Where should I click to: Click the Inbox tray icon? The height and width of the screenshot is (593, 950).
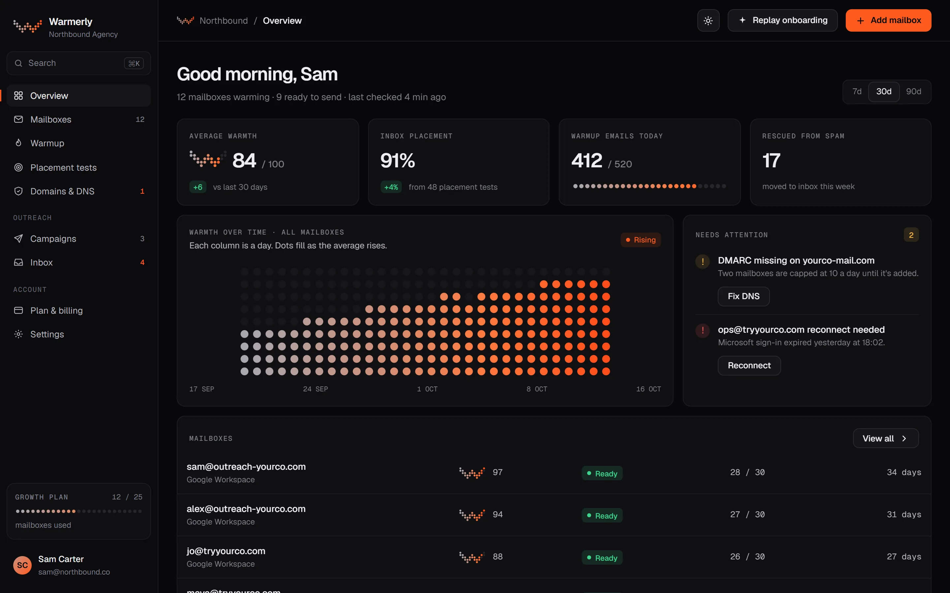[18, 262]
